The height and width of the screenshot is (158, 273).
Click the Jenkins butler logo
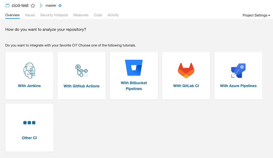[x=29, y=71]
